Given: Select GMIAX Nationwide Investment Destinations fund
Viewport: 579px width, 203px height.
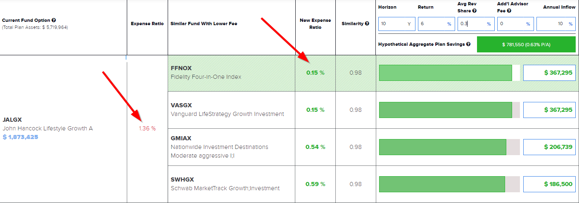Looking at the screenshot, I should (x=219, y=147).
